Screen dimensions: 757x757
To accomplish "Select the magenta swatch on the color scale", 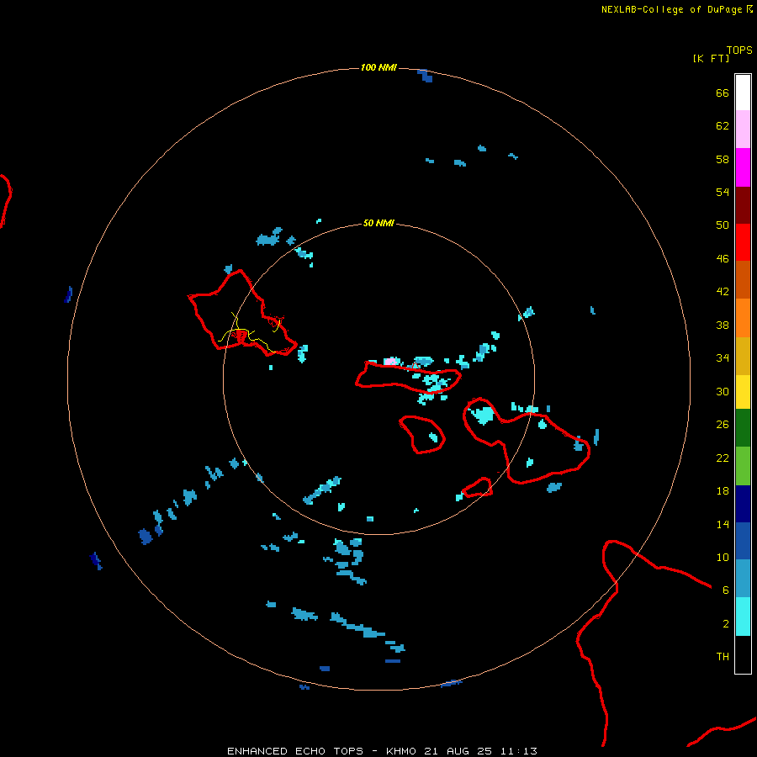I will pyautogui.click(x=743, y=167).
